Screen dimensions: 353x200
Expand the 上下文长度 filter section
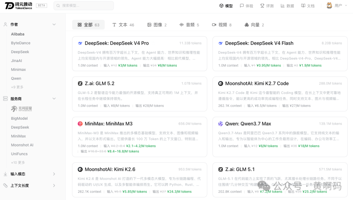54,185
